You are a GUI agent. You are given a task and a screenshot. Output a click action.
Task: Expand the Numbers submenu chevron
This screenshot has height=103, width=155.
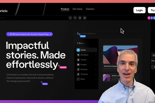(x=96, y=55)
